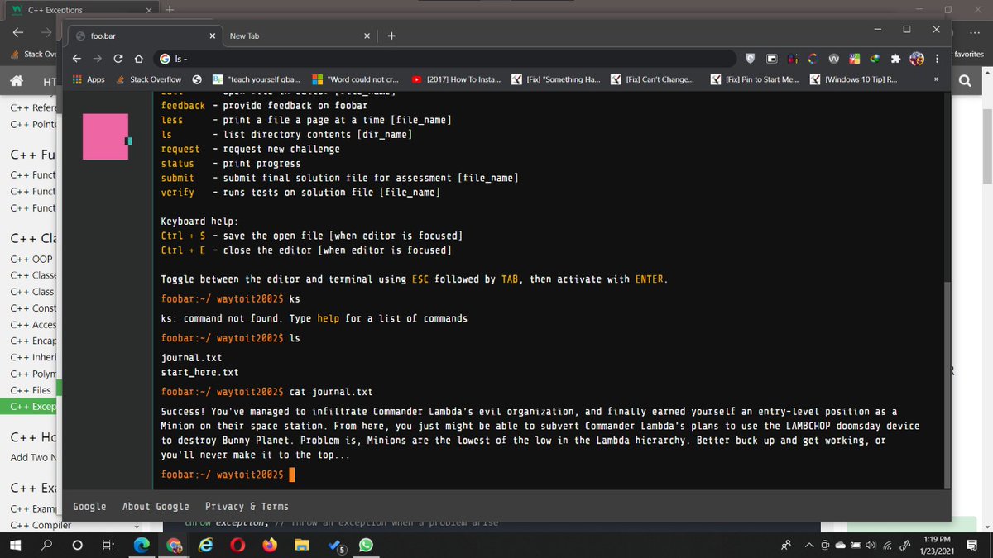
Task: Show hidden system tray icons
Action: click(x=808, y=546)
